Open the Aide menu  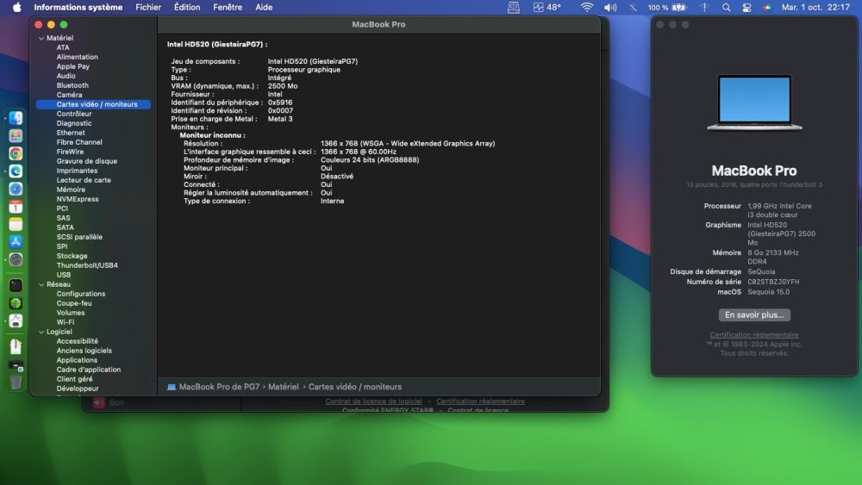point(264,7)
